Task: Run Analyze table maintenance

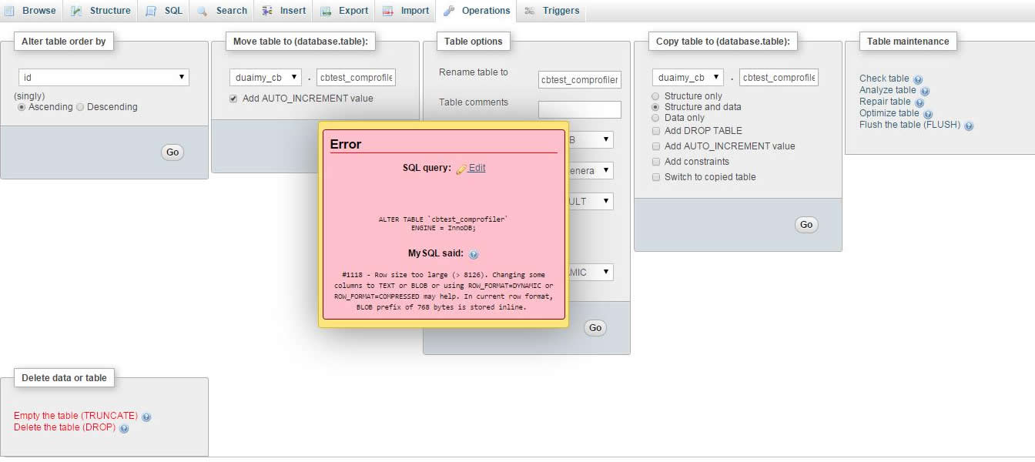Action: click(888, 90)
